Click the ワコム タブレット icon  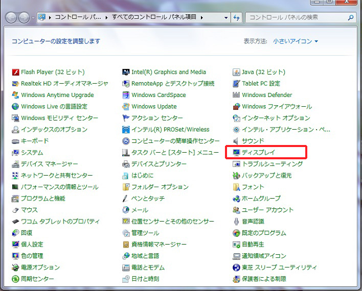coord(15,222)
